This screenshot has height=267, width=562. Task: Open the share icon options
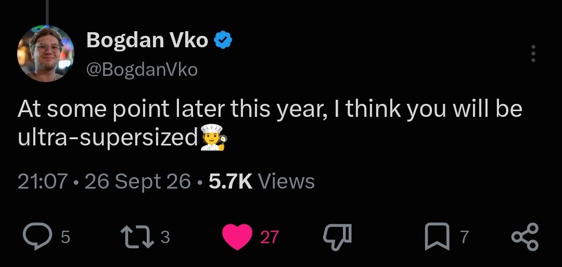point(525,236)
